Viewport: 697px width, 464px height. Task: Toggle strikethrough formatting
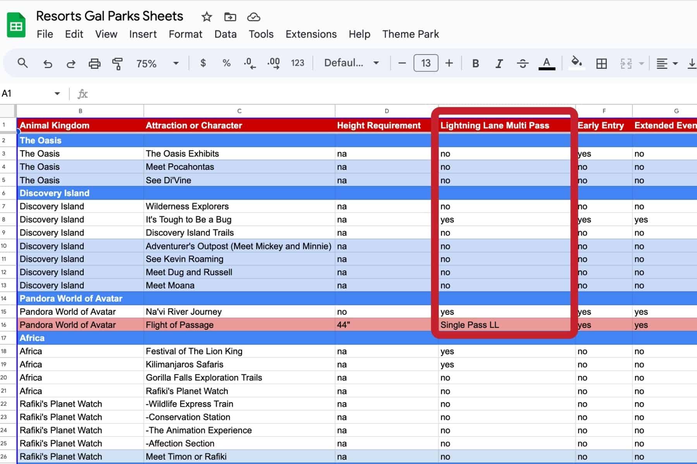pyautogui.click(x=523, y=63)
